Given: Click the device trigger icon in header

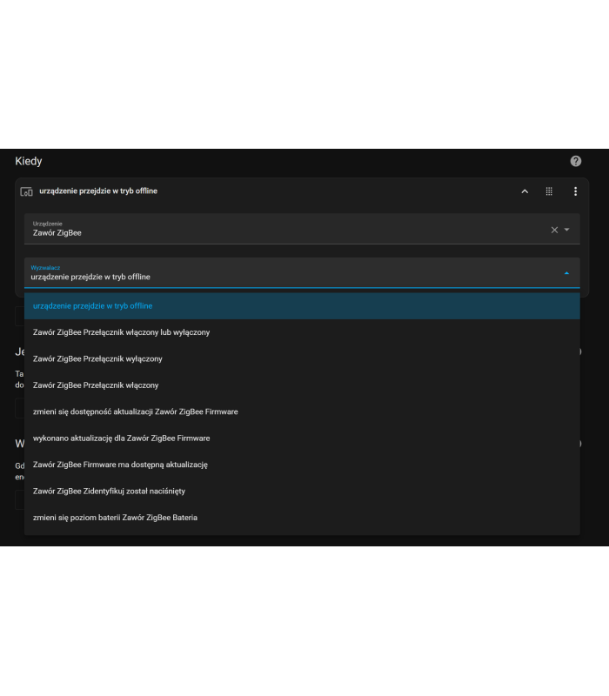Looking at the screenshot, I should pyautogui.click(x=26, y=191).
